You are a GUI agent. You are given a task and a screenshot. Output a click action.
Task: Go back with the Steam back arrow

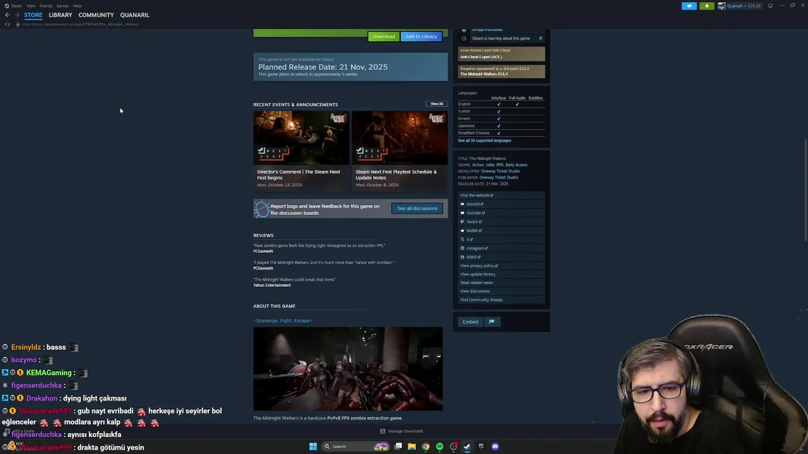click(7, 15)
